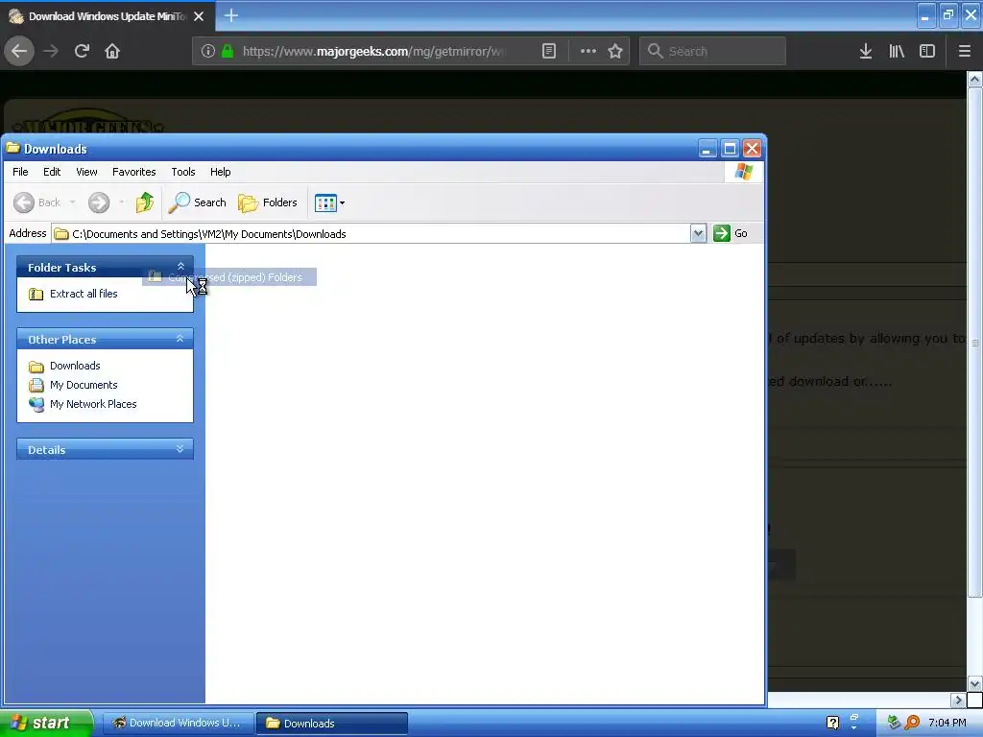This screenshot has height=737, width=983.
Task: Open Firefox downloads arrow panel
Action: (866, 51)
